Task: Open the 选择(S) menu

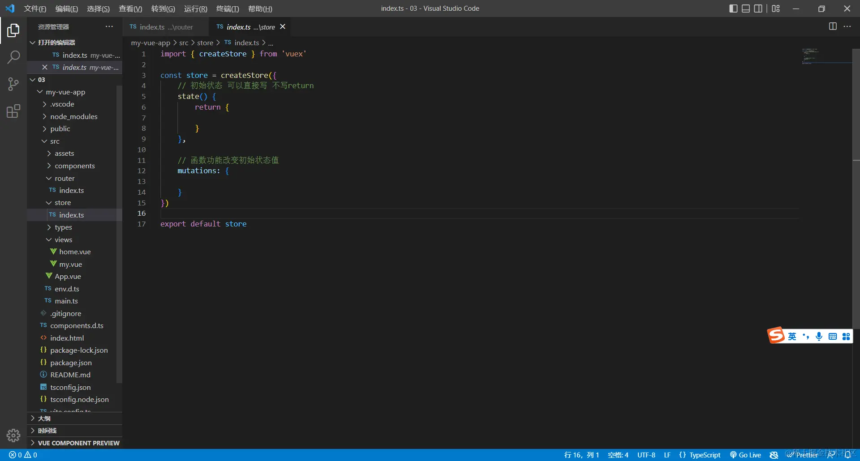Action: coord(98,9)
